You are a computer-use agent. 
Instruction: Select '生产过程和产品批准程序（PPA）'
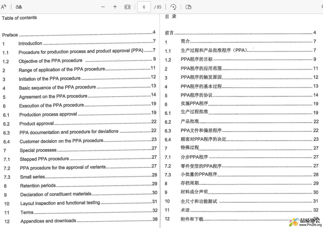214,50
